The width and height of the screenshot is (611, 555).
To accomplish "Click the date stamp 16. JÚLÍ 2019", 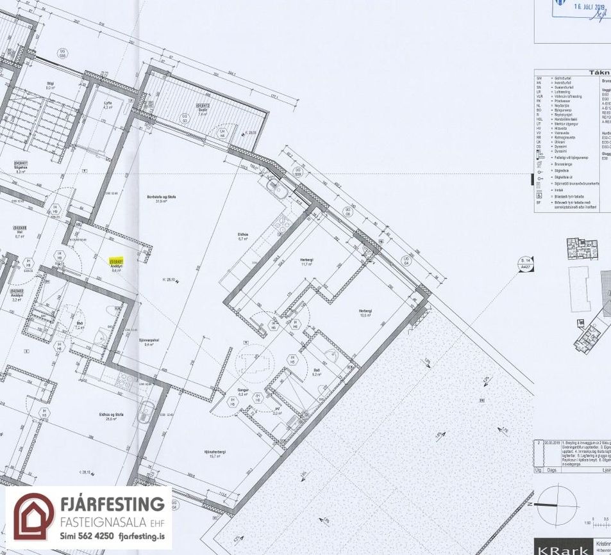I will coord(587,6).
